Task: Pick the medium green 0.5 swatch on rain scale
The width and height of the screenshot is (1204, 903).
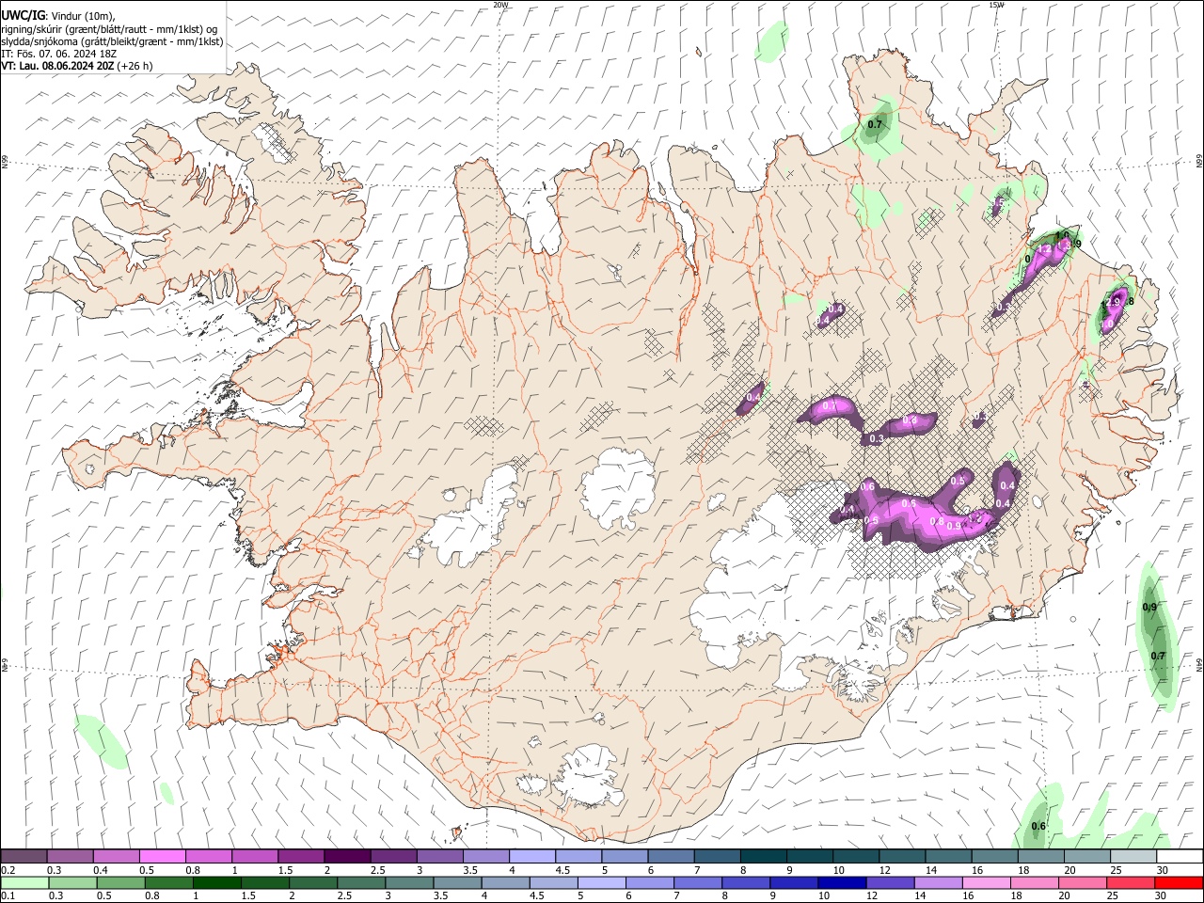Action: (x=120, y=882)
